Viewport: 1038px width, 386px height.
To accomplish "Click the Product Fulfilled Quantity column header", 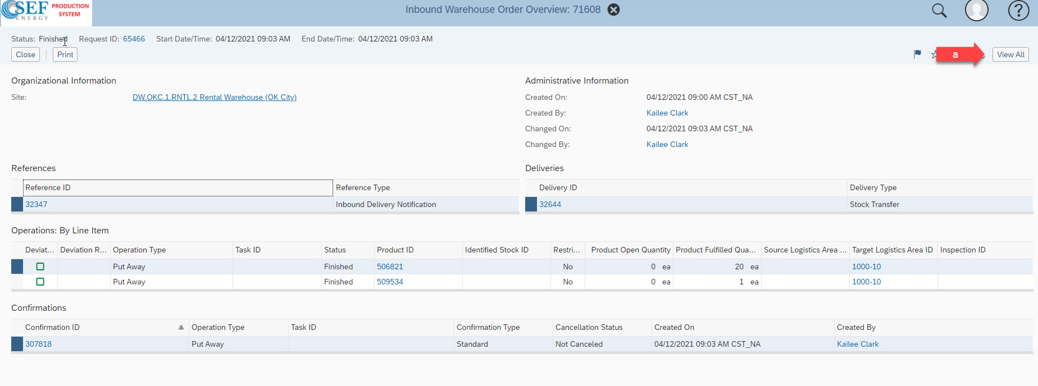I will point(717,250).
